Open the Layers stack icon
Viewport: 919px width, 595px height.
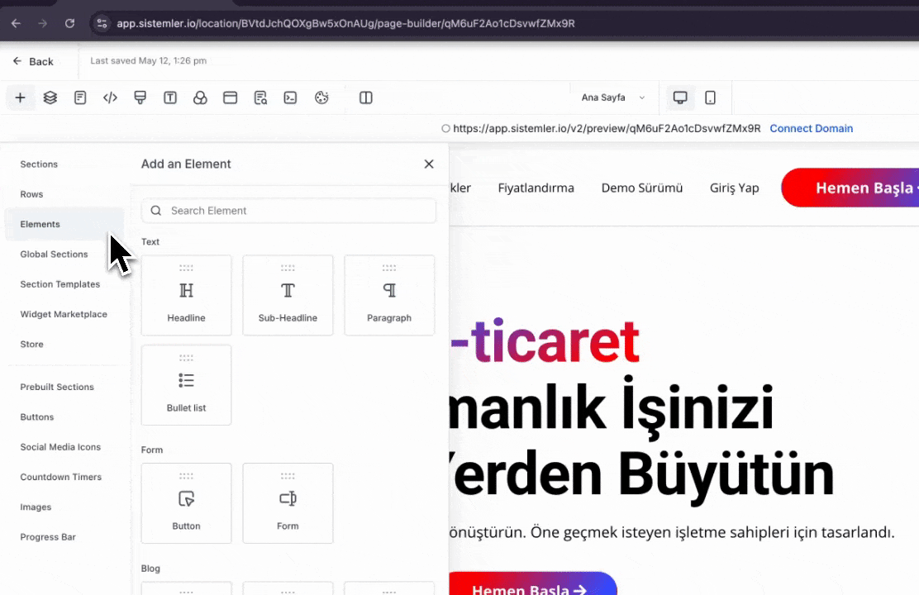(50, 98)
